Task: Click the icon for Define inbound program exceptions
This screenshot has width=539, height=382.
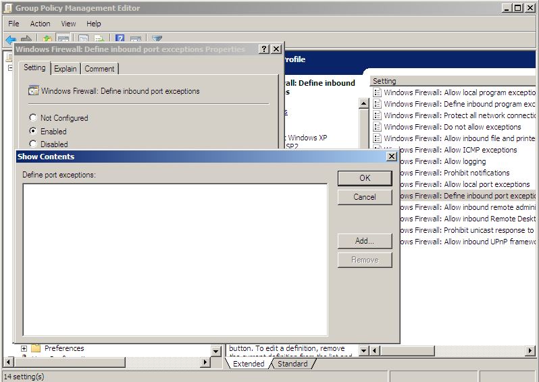Action: click(377, 104)
